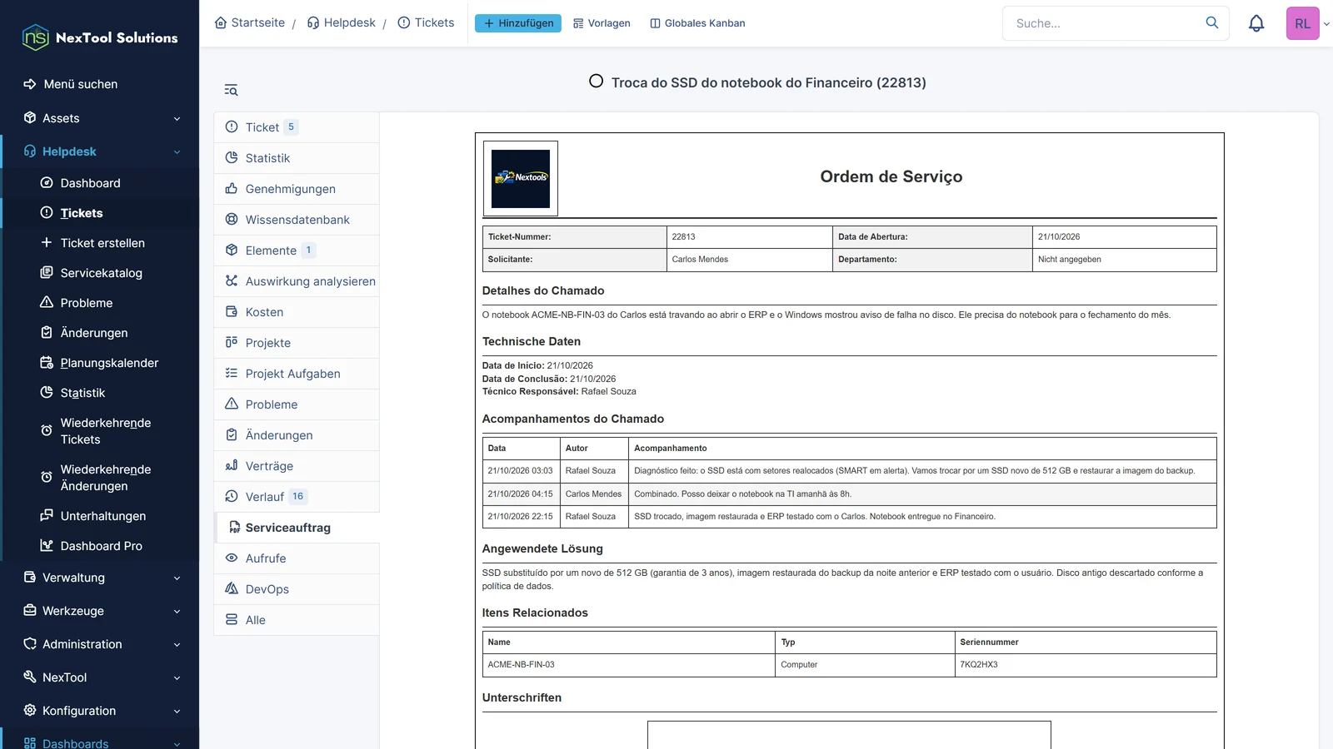The width and height of the screenshot is (1333, 749).
Task: Open the Genehmigungen tab
Action: coord(297,189)
